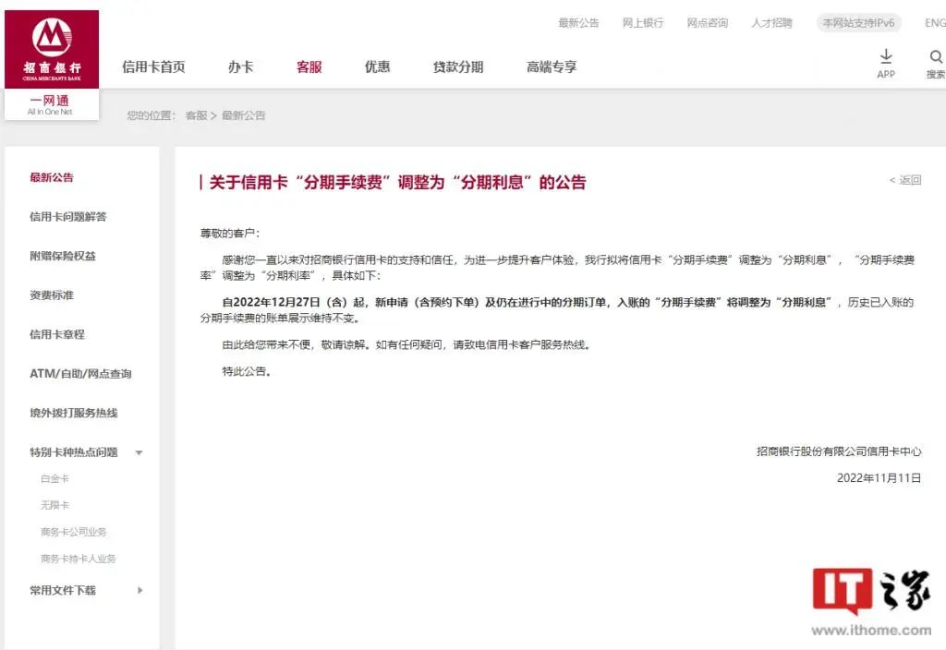Expand the 常用文件下载 arrow
946x650 pixels.
coord(140,590)
